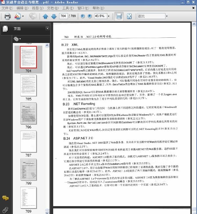Maximize the Adobe Reader window

pos(188,2)
